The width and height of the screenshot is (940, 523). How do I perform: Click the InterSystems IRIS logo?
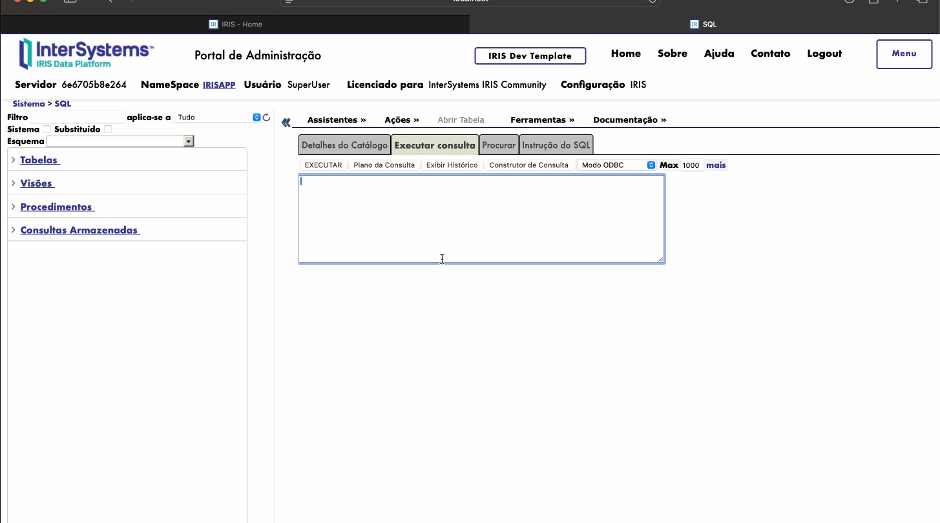(86, 53)
